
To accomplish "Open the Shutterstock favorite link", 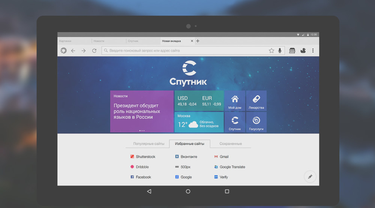I will tap(143, 157).
